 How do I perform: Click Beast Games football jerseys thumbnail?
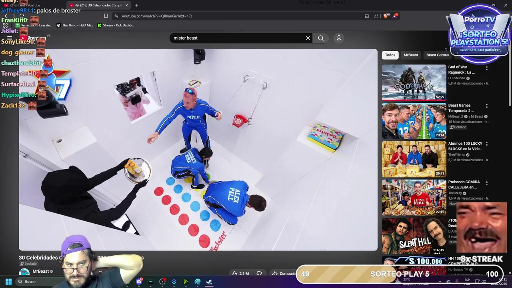point(414,120)
